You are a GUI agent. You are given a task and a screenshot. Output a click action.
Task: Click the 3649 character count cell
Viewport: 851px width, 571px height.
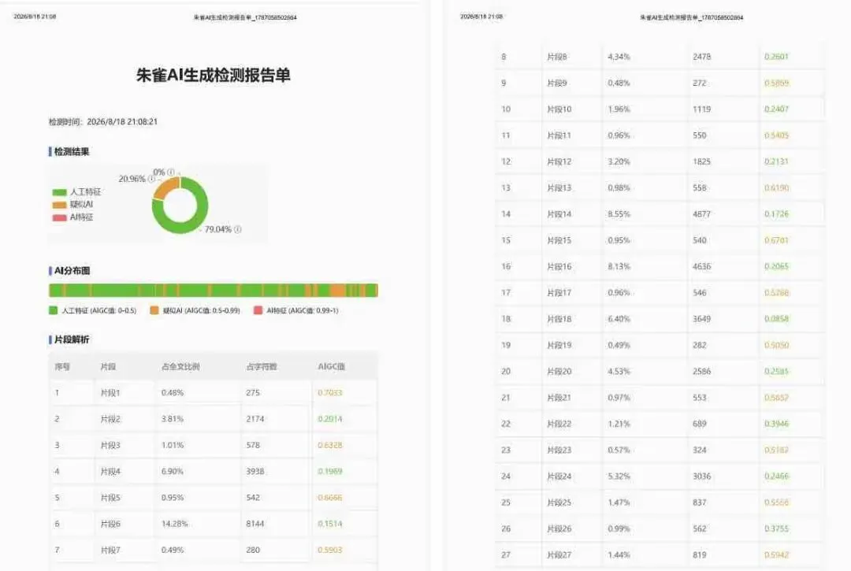tap(702, 319)
